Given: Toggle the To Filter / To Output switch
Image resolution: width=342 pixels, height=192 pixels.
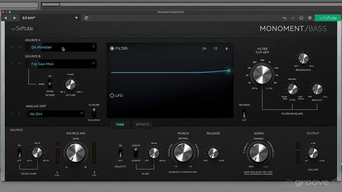Looking at the screenshot, I should pyautogui.click(x=94, y=113).
